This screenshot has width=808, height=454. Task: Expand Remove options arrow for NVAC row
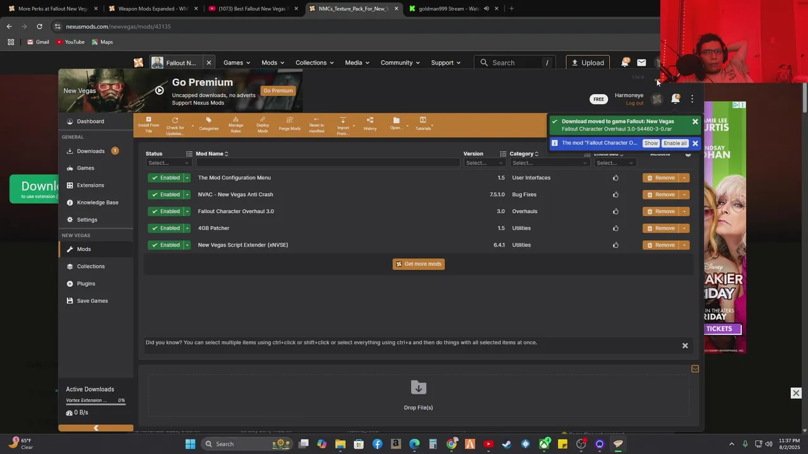684,194
